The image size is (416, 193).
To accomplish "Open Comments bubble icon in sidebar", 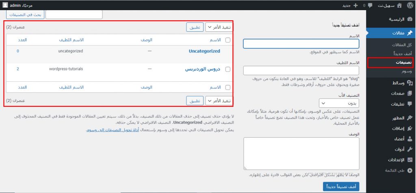I will pyautogui.click(x=410, y=104).
